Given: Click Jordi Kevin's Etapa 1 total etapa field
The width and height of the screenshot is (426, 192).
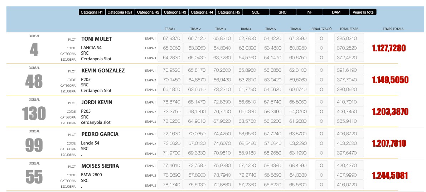Looking at the screenshot, I should point(349,102).
